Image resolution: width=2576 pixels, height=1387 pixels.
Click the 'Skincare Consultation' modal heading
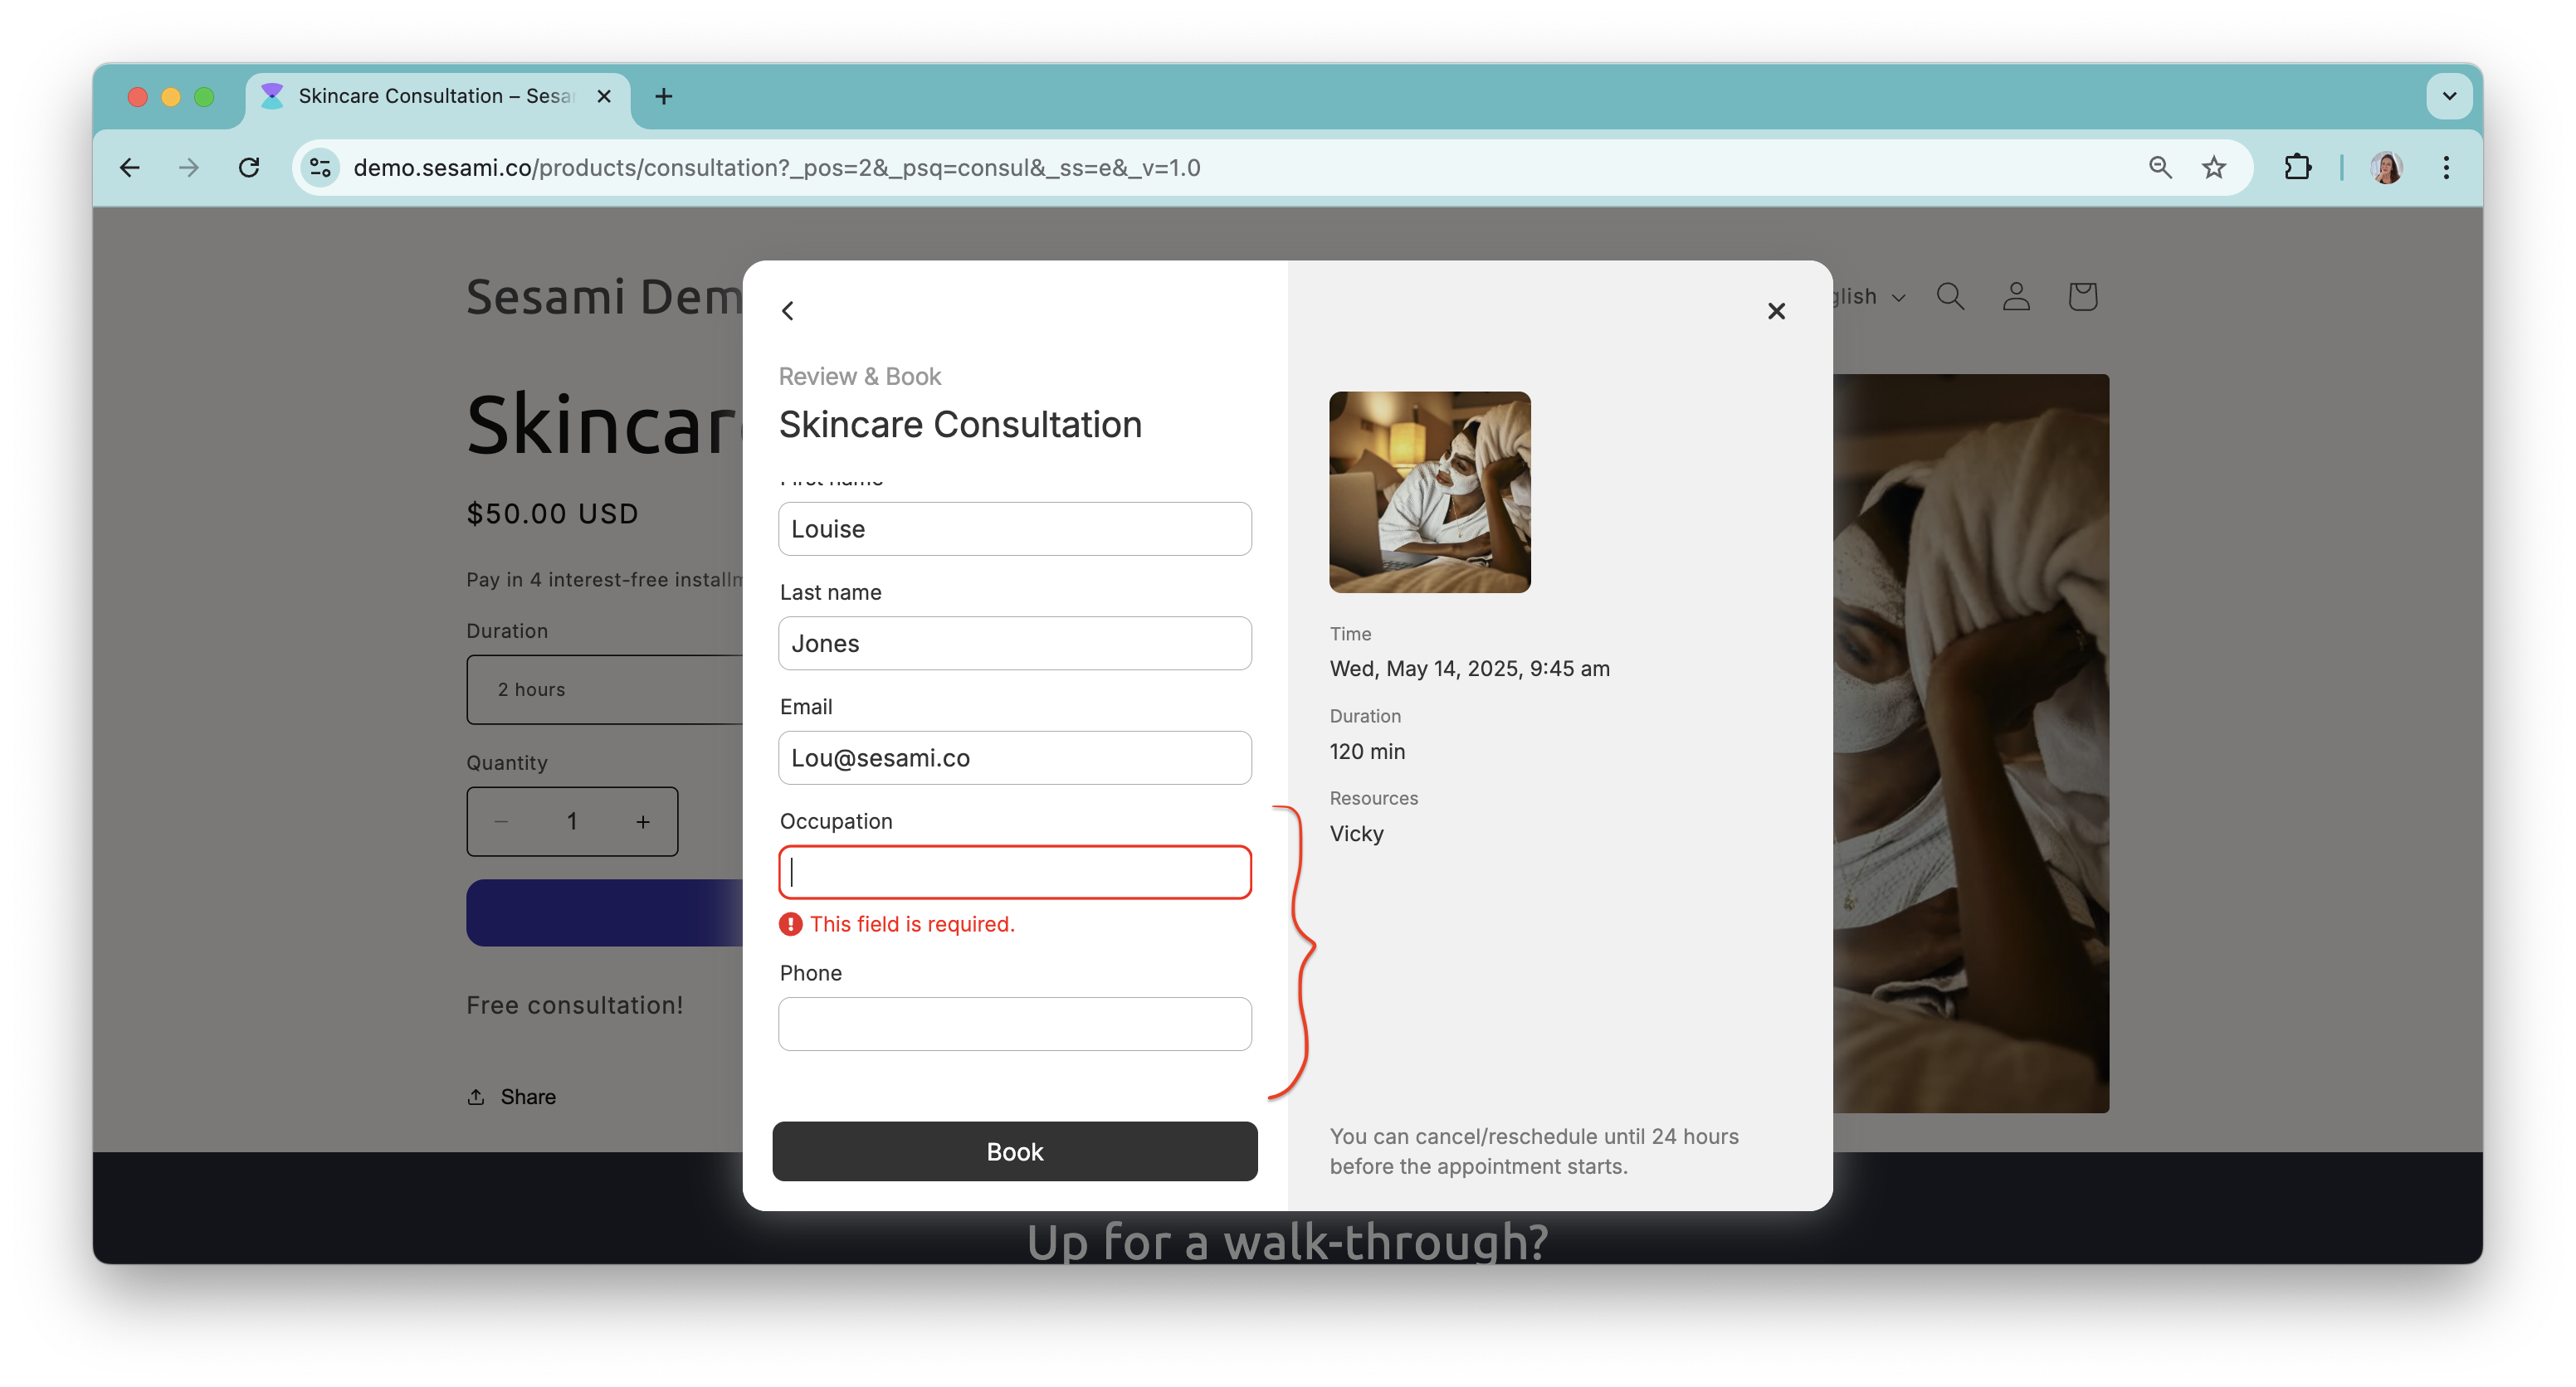pyautogui.click(x=960, y=425)
